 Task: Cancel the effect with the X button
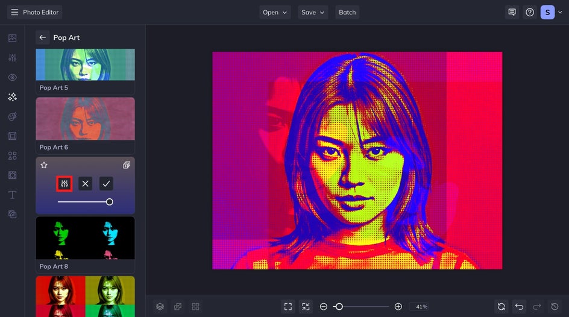pos(85,184)
